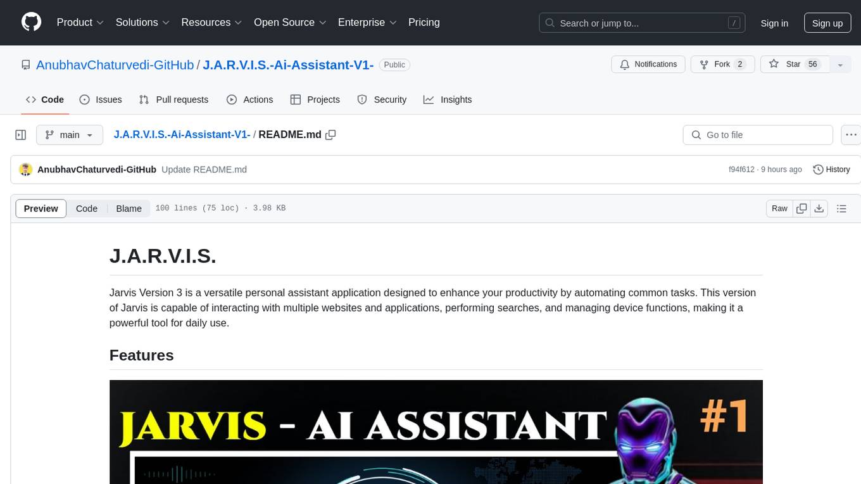
Task: Expand the Enterprise menu
Action: tap(367, 22)
